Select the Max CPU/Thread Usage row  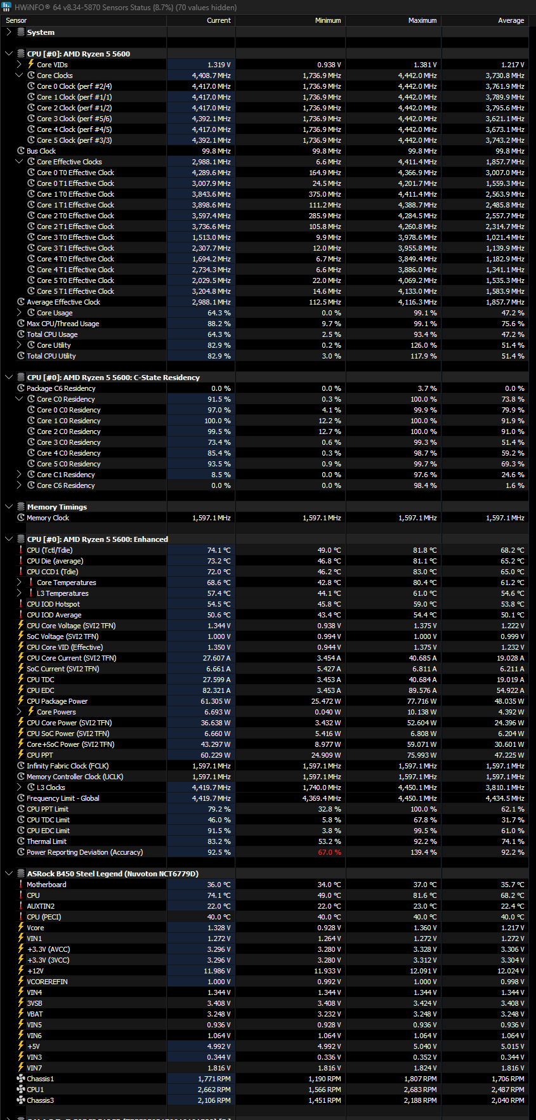point(265,323)
